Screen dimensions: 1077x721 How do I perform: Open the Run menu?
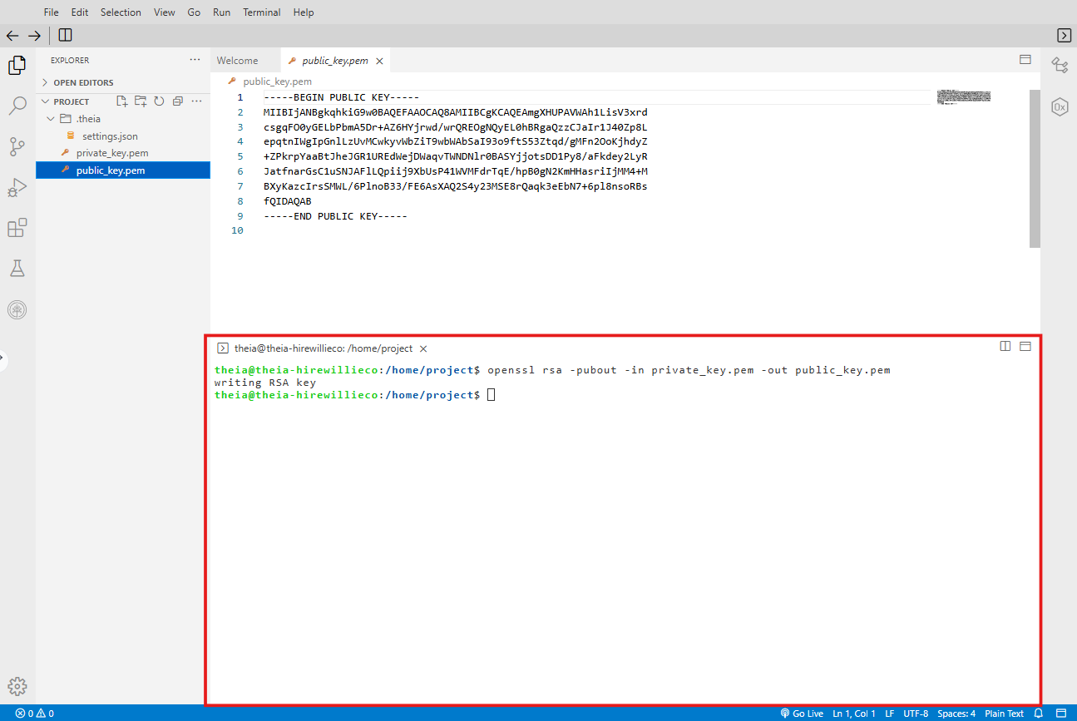[222, 12]
